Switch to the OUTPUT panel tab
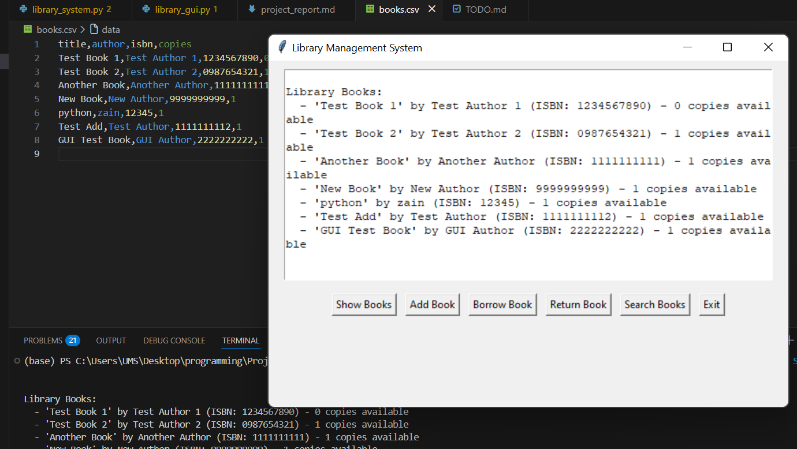The height and width of the screenshot is (449, 797). point(110,340)
